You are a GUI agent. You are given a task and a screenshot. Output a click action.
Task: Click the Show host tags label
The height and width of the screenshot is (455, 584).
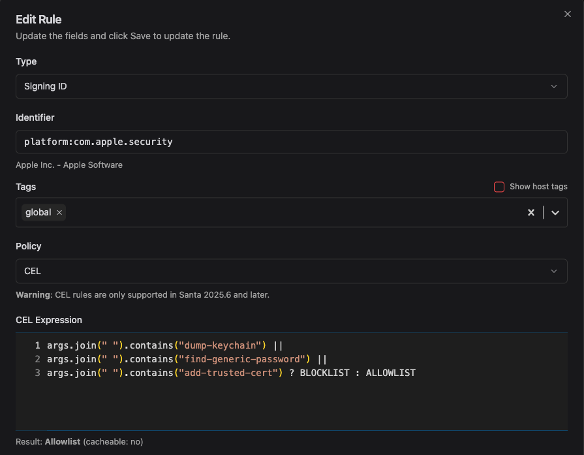tap(538, 187)
